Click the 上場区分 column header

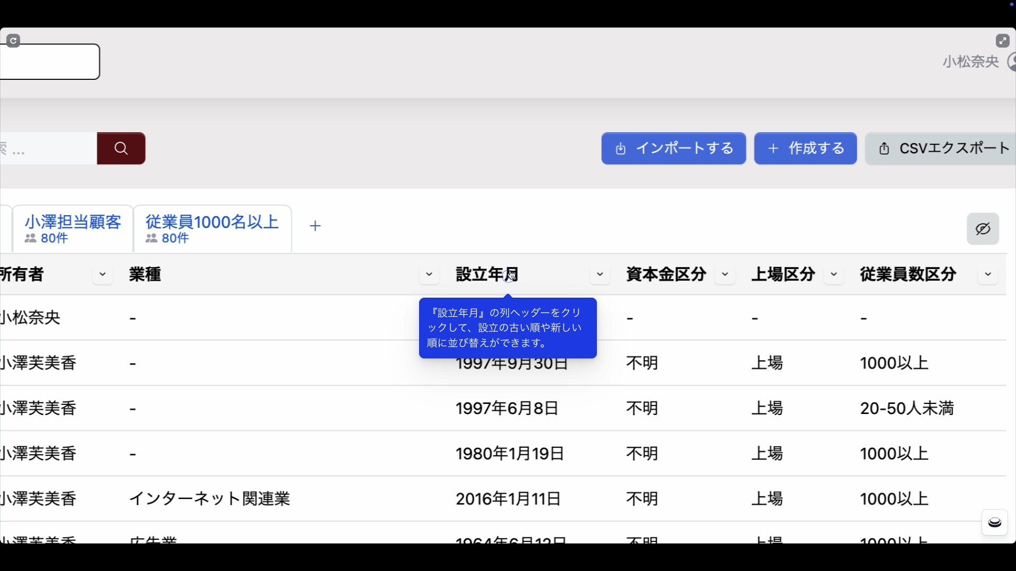783,274
